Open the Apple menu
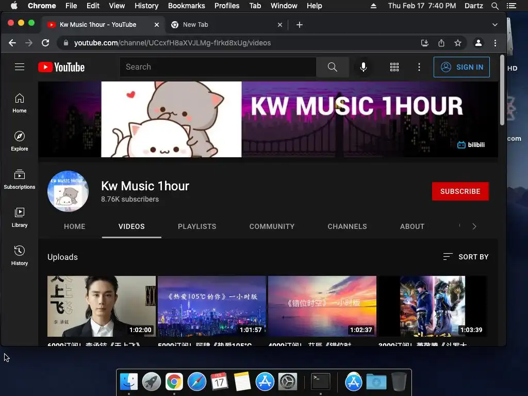 pos(14,6)
